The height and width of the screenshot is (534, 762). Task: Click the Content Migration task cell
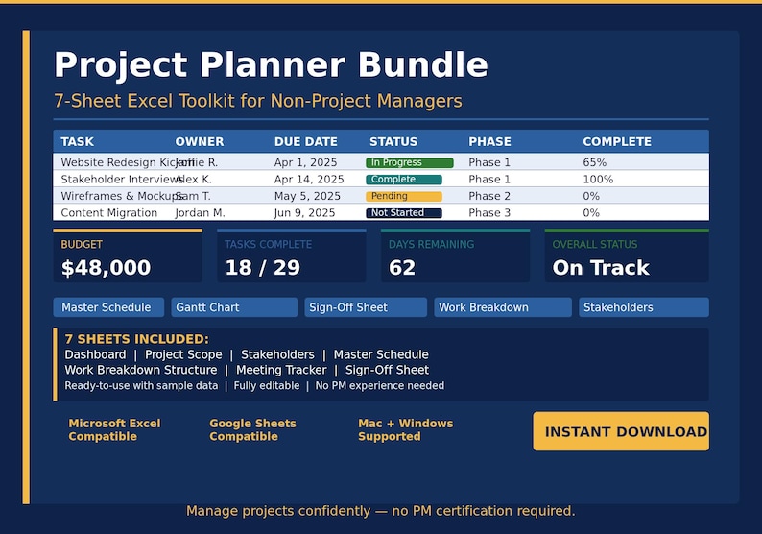[x=108, y=213]
